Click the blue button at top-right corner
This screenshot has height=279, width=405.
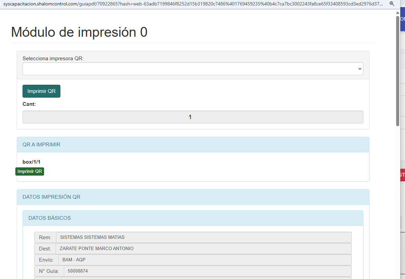click(x=402, y=19)
